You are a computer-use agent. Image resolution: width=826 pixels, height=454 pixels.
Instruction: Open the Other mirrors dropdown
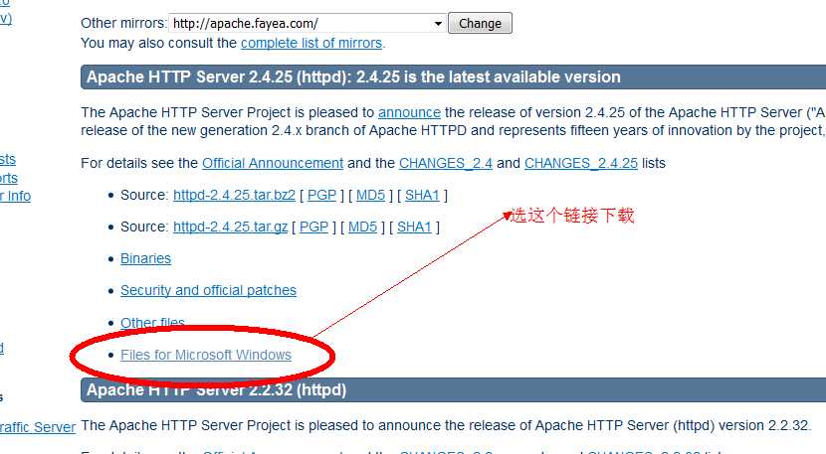point(308,24)
